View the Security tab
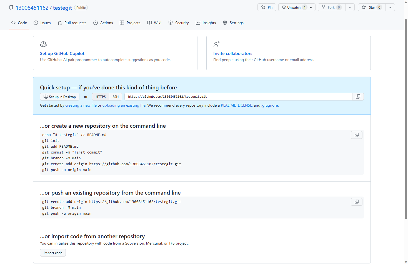Viewport: 408px width, 264px height. point(179,23)
